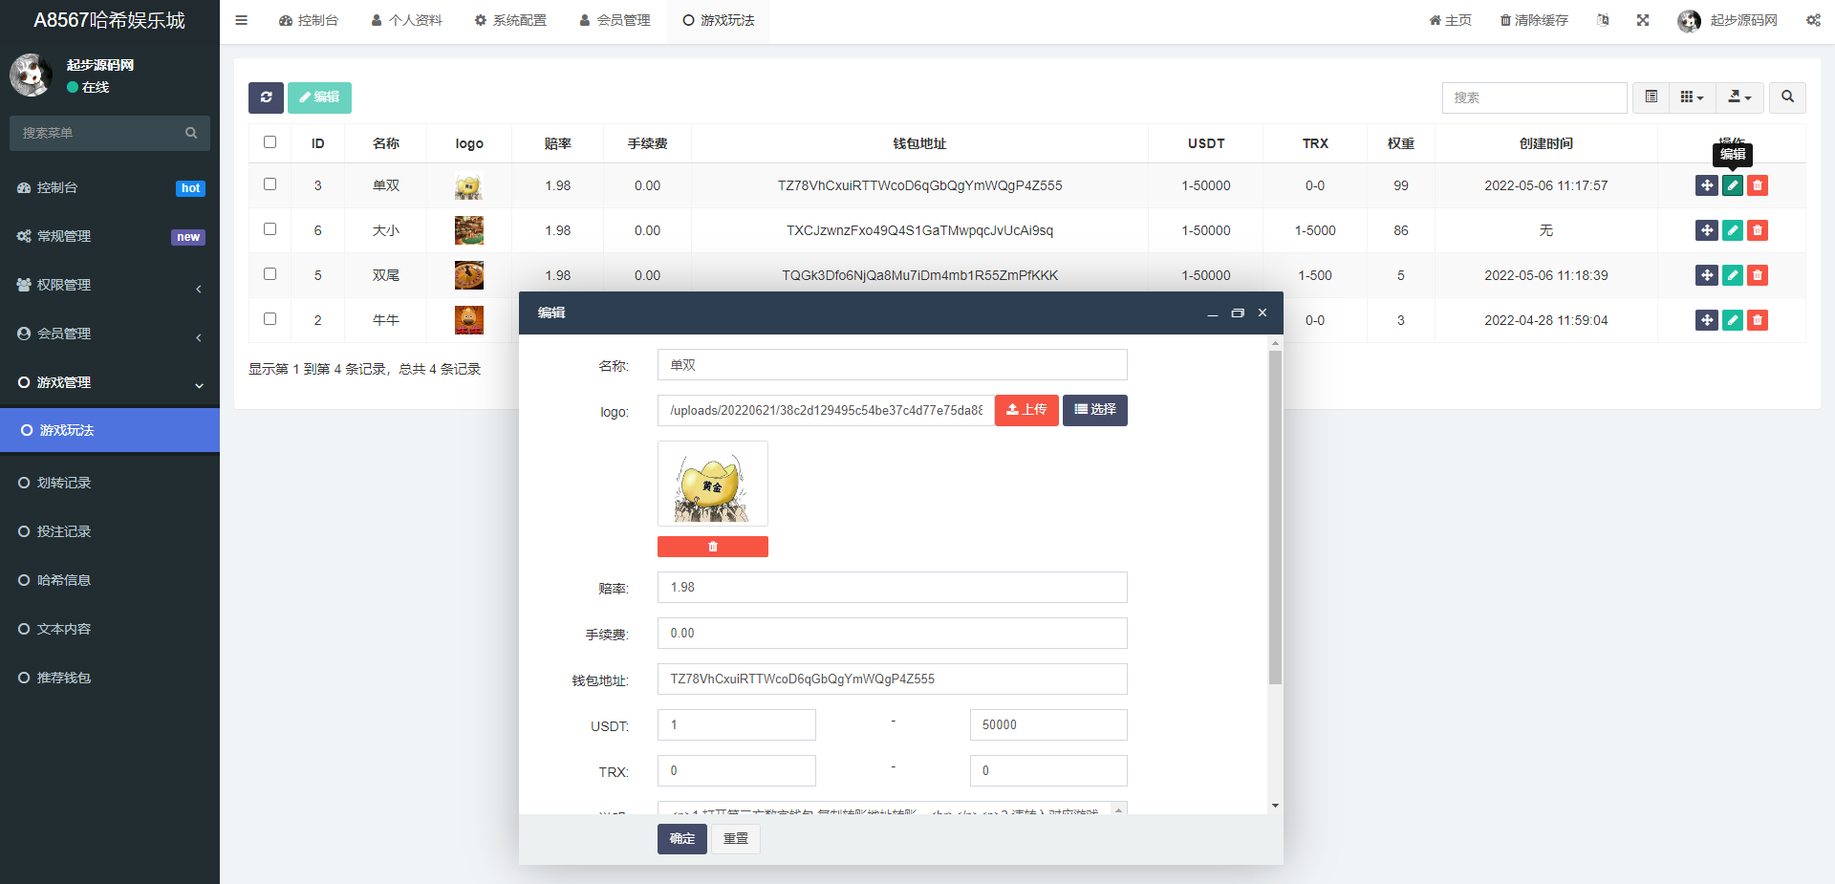The width and height of the screenshot is (1835, 884).
Task: Click the 单双 row logo image
Action: click(x=469, y=185)
